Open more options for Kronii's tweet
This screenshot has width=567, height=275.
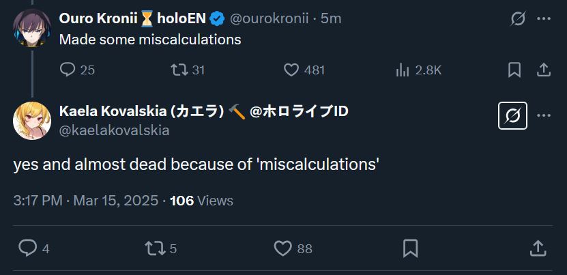click(x=544, y=18)
